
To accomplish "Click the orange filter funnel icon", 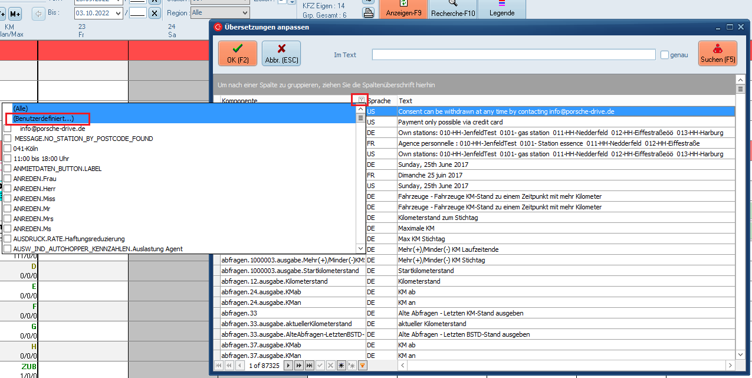I will (363, 366).
